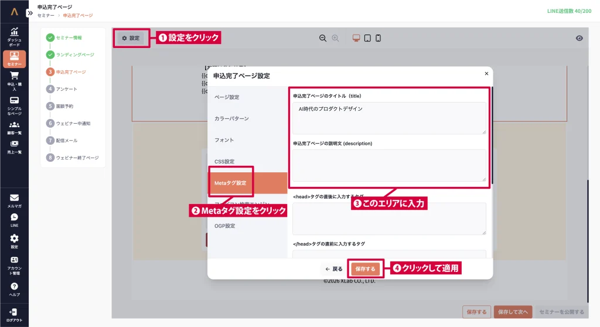Click the description 説明文 text area

389,165
